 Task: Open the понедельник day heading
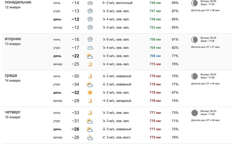(x=18, y=2)
